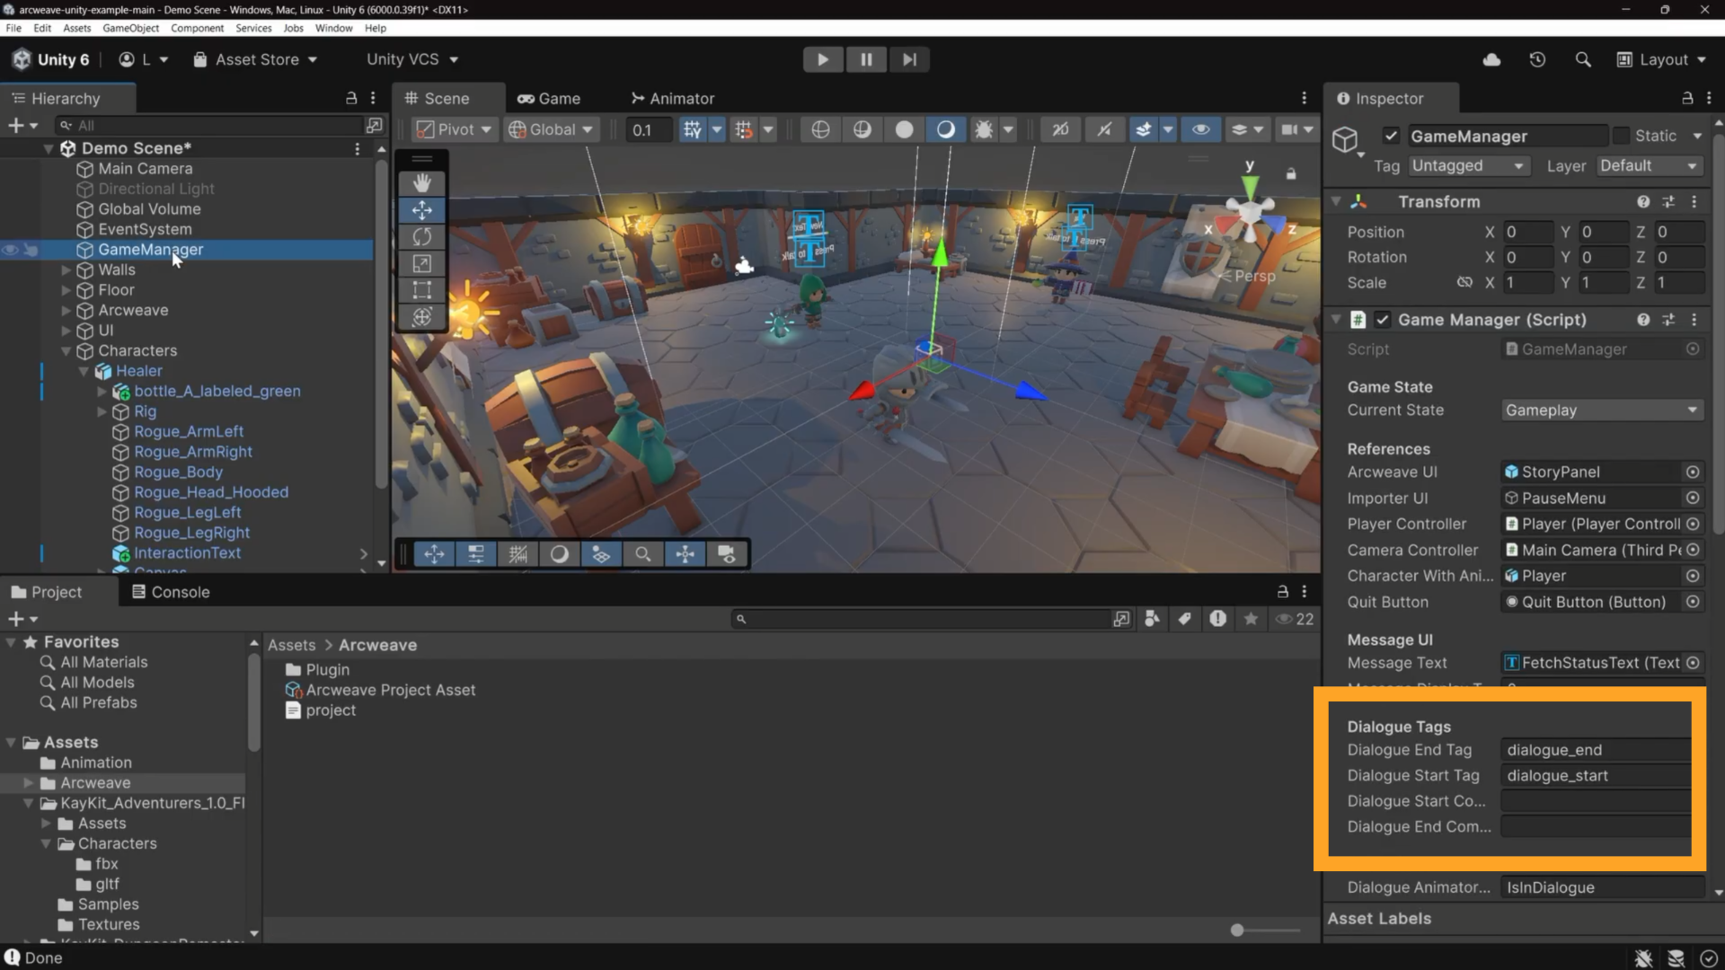The image size is (1725, 970).
Task: Open Story Panel object picker
Action: coord(1693,472)
